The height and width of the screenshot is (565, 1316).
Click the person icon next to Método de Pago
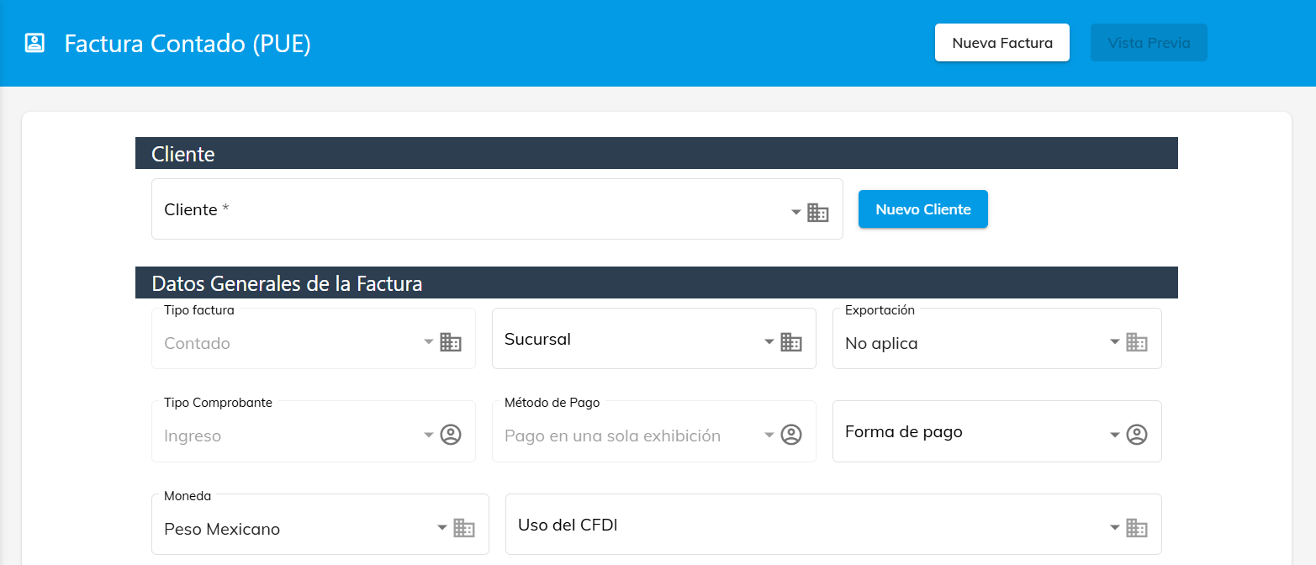(x=791, y=435)
